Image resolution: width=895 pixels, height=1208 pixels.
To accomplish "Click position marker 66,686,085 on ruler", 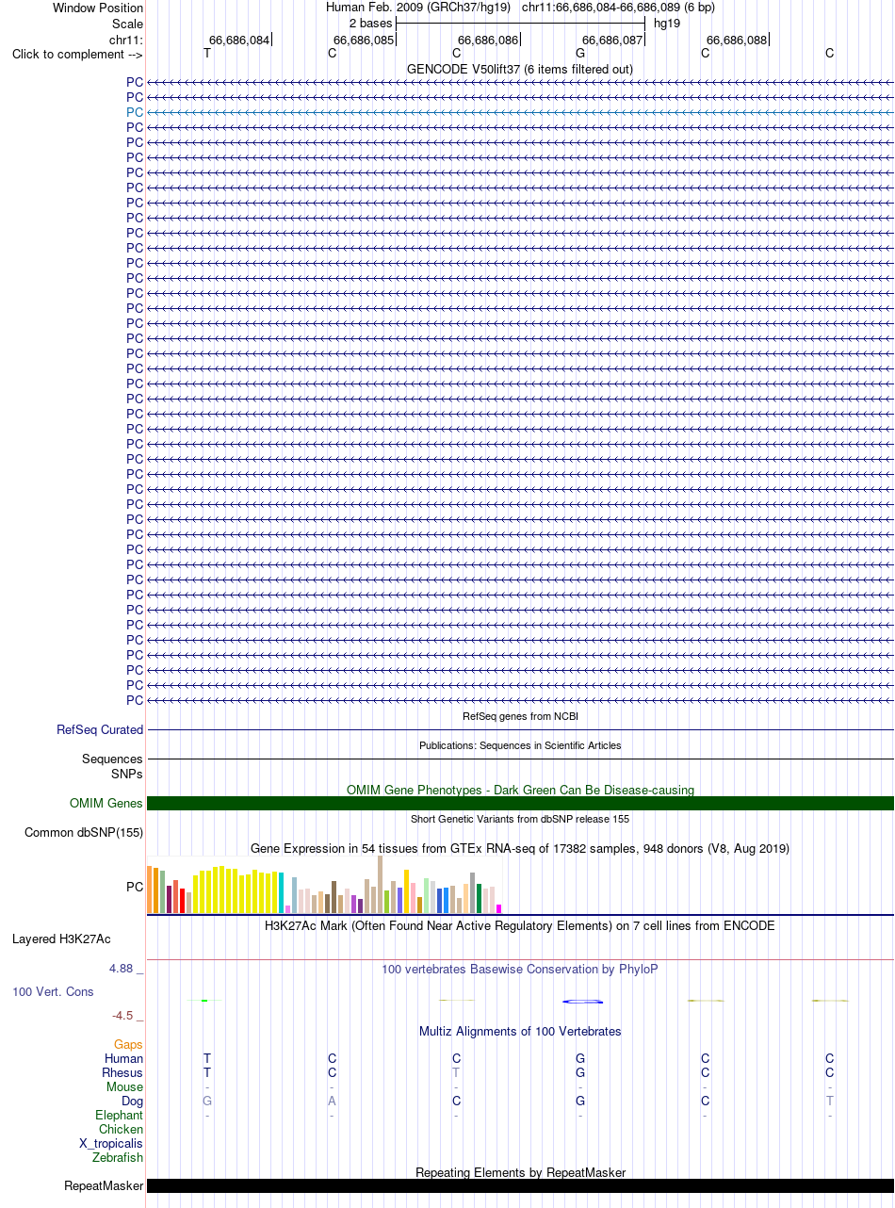I will coord(364,40).
